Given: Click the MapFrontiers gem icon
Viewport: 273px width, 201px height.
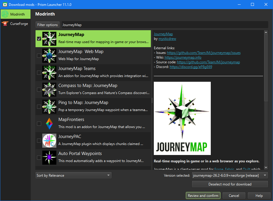Looking at the screenshot, I should pos(49,124).
